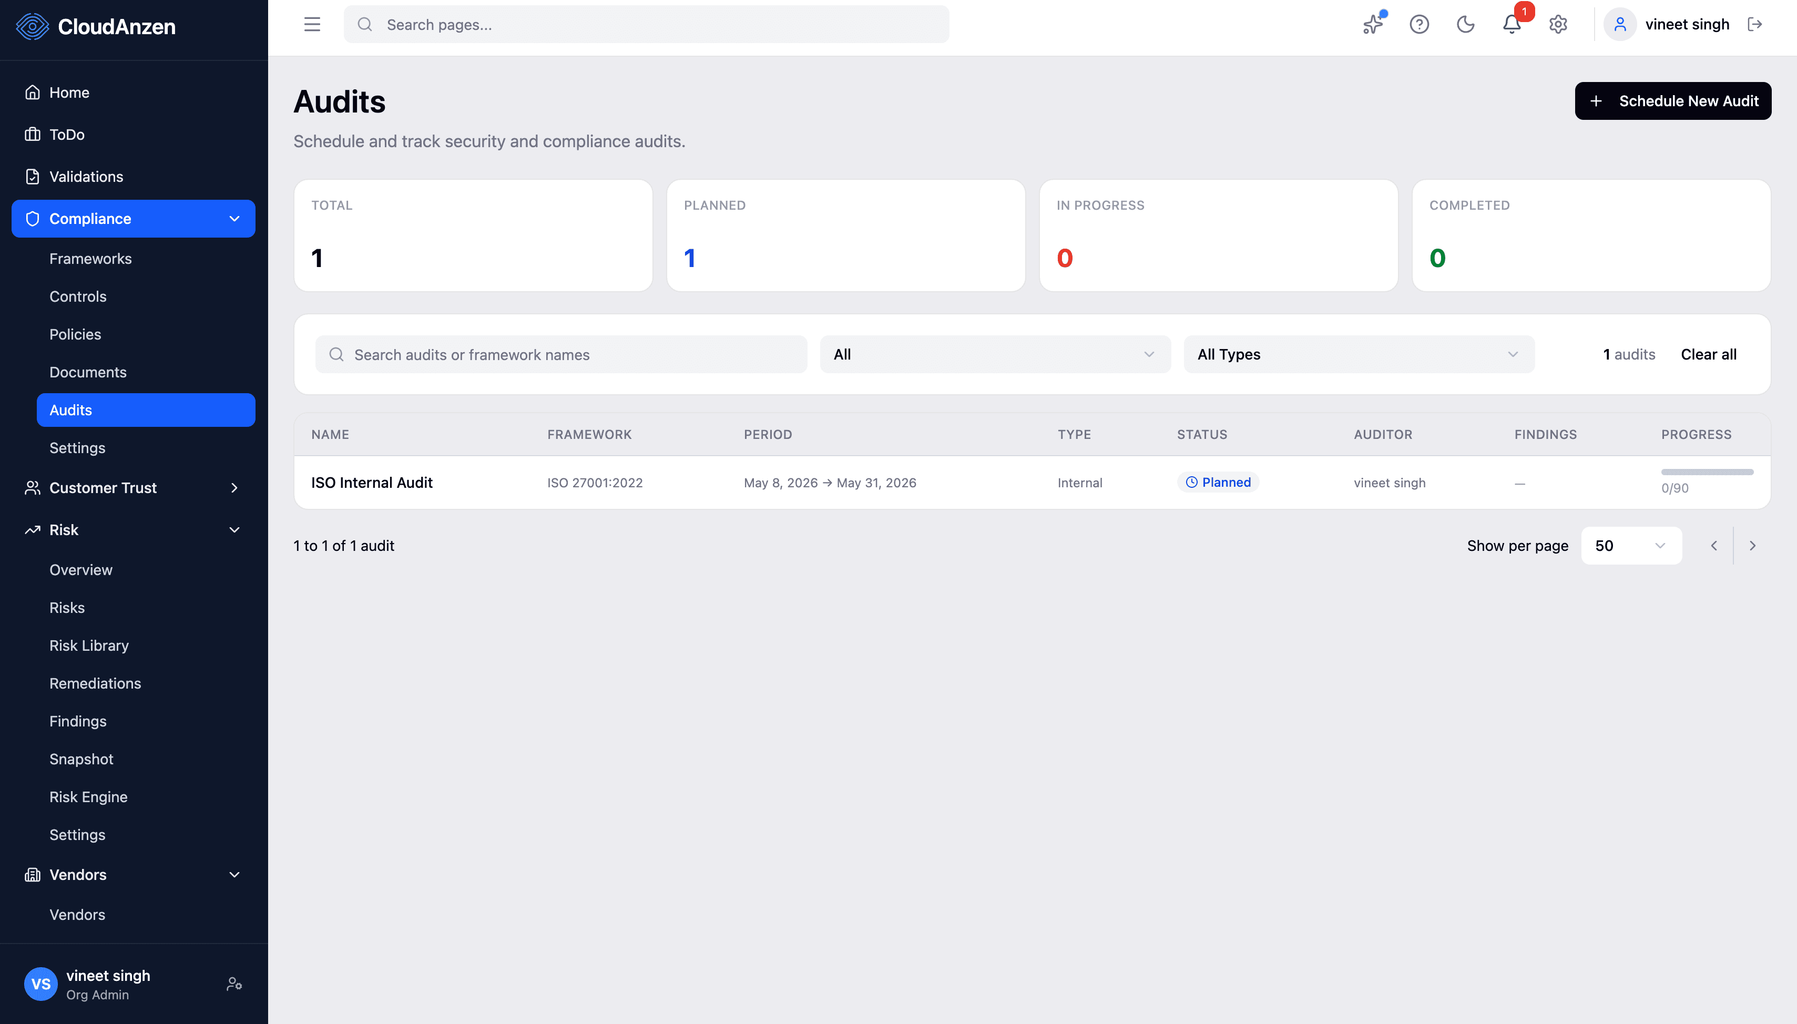
Task: Click the Risk trend arrow icon
Action: (33, 529)
